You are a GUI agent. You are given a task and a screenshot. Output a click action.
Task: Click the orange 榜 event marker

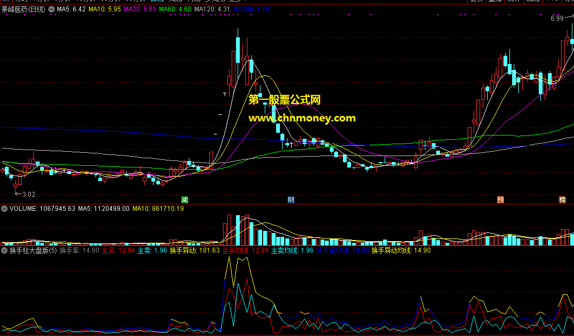[562, 199]
